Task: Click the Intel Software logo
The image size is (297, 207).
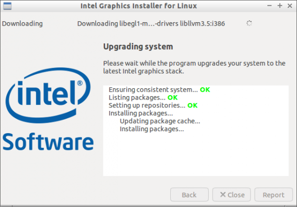Action: [48, 109]
